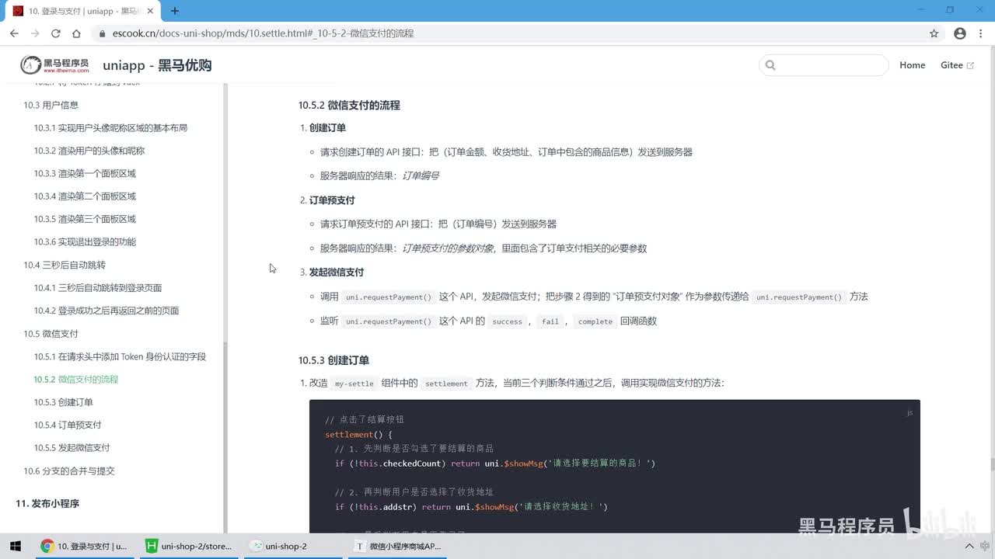Switch to HBuilder uni-shop-2/store window in taskbar
The image size is (995, 559).
(x=189, y=546)
